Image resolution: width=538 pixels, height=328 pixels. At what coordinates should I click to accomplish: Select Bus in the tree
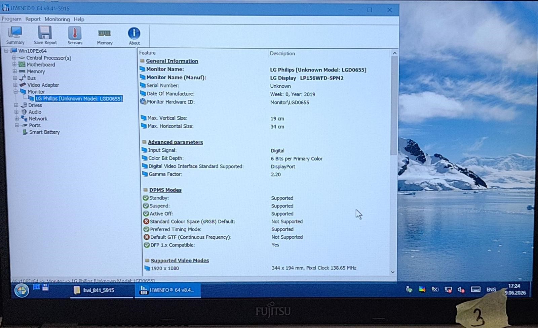pos(32,78)
